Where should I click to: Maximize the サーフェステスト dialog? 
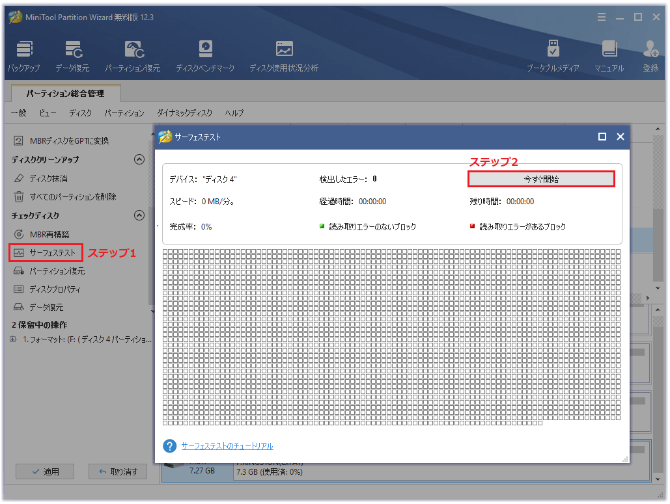(x=602, y=137)
